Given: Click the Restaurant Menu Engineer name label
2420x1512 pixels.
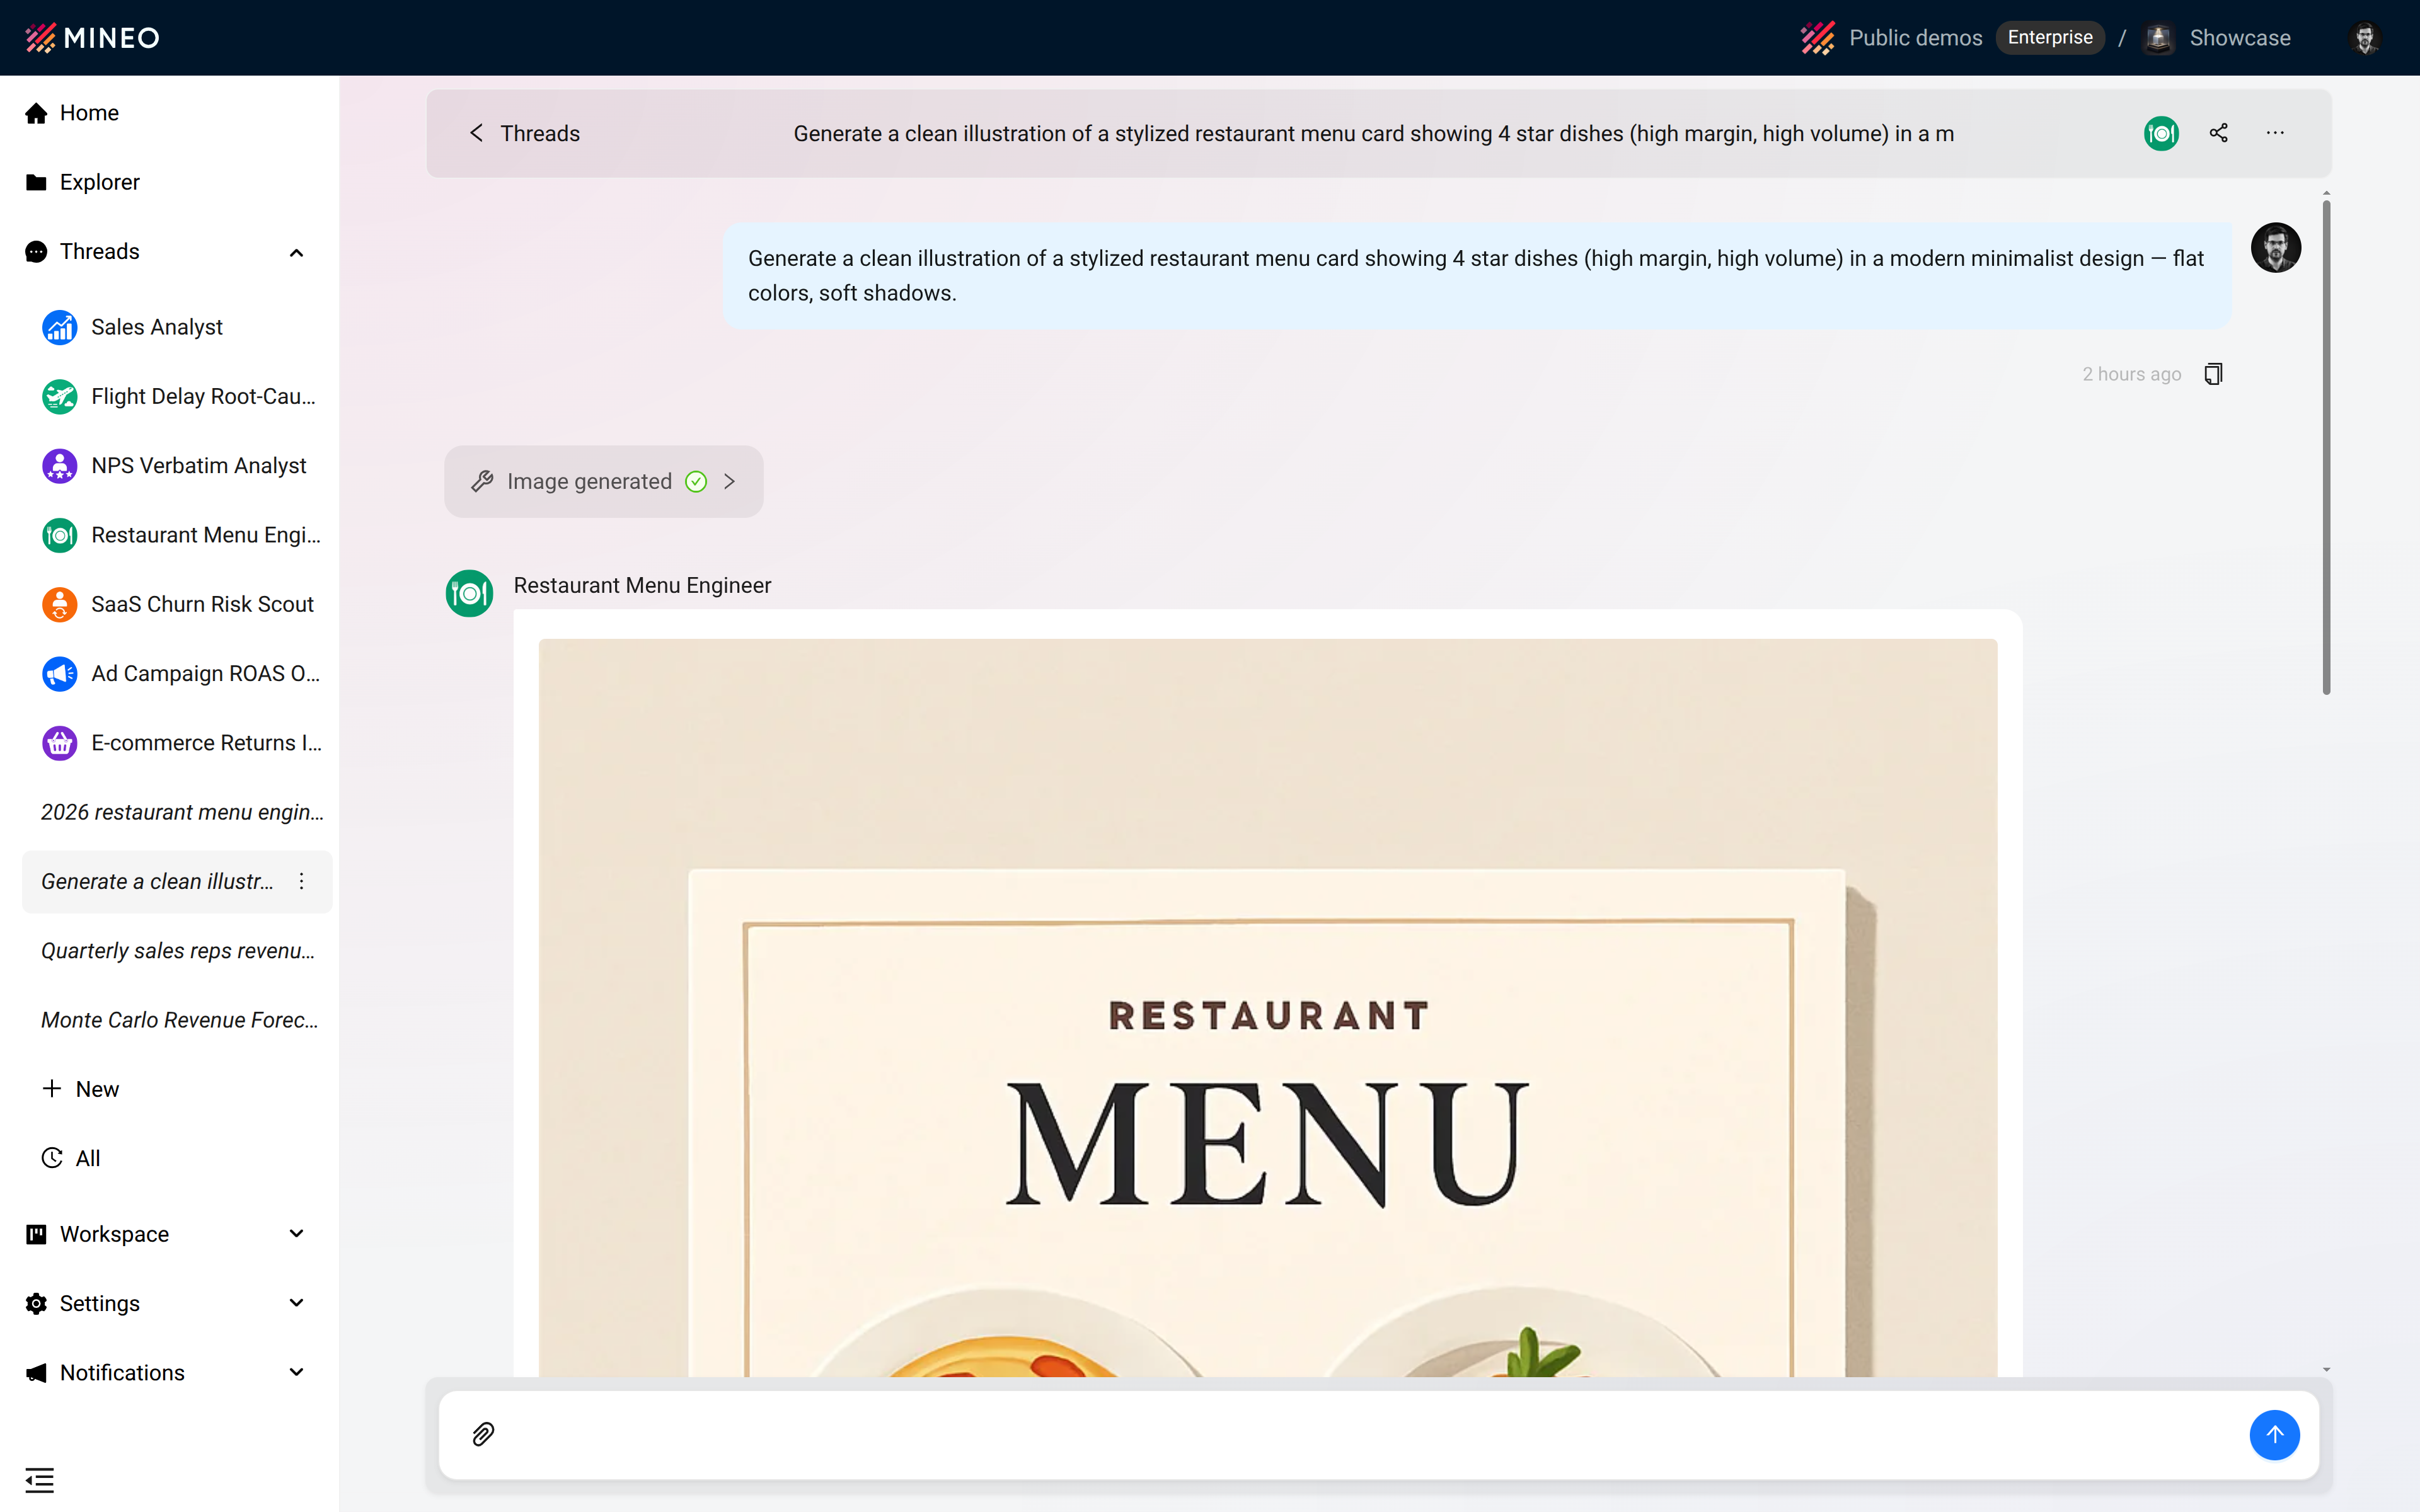Looking at the screenshot, I should (x=642, y=585).
